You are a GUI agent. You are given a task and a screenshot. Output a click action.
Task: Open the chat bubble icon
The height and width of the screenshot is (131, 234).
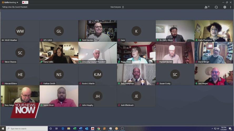coord(216,7)
